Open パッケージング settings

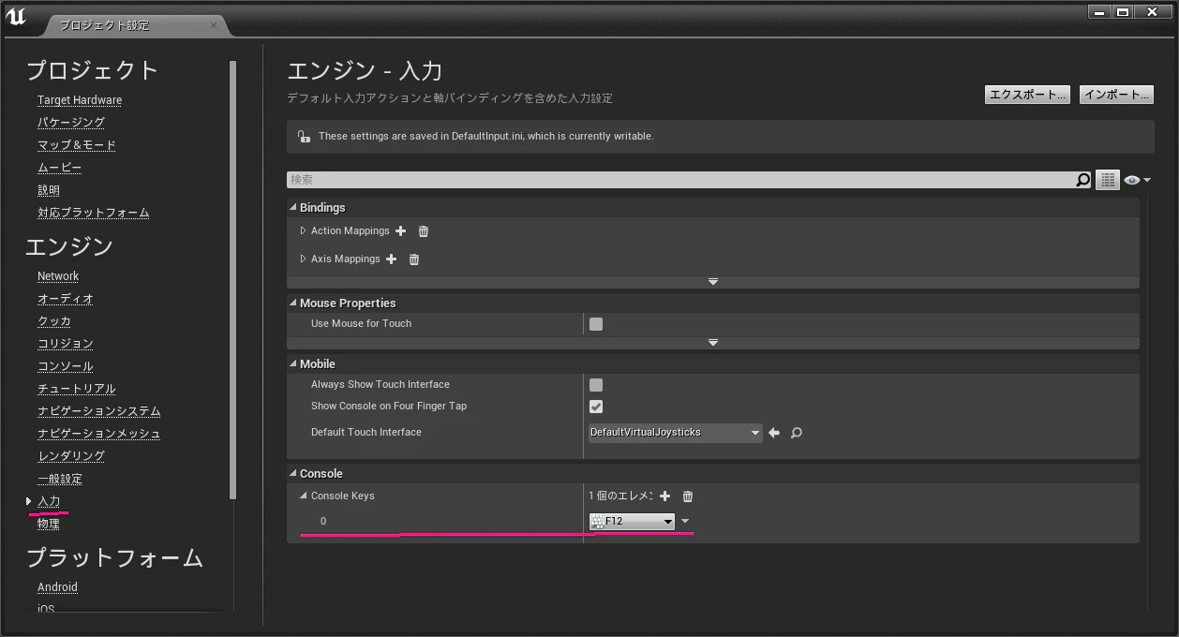pyautogui.click(x=71, y=123)
